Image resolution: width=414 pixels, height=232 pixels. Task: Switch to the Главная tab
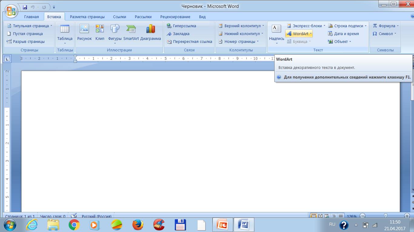point(32,17)
